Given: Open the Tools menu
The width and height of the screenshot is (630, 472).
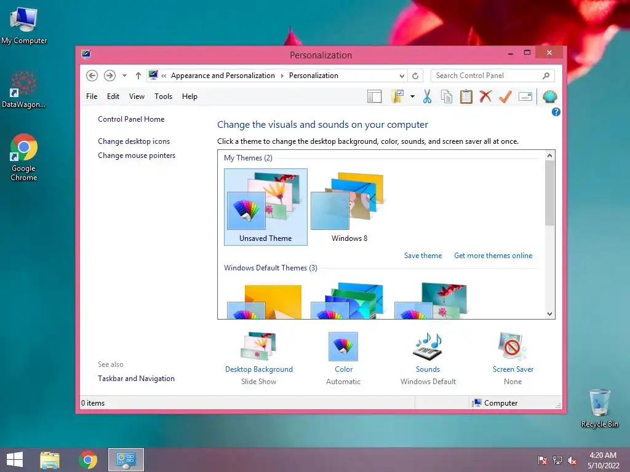Looking at the screenshot, I should pyautogui.click(x=163, y=96).
